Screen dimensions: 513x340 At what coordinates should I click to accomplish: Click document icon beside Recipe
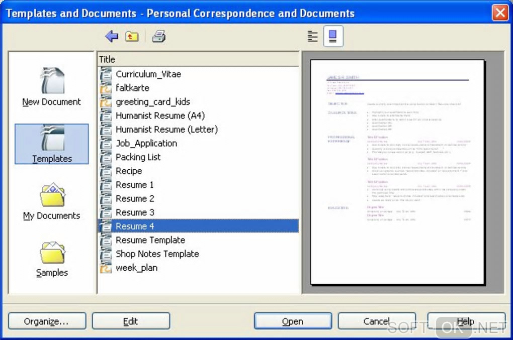[x=106, y=170]
